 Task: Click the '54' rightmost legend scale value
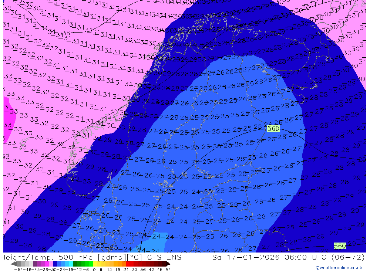coord(168,270)
